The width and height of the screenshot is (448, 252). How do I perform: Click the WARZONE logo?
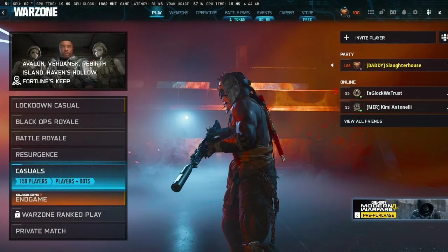(36, 12)
